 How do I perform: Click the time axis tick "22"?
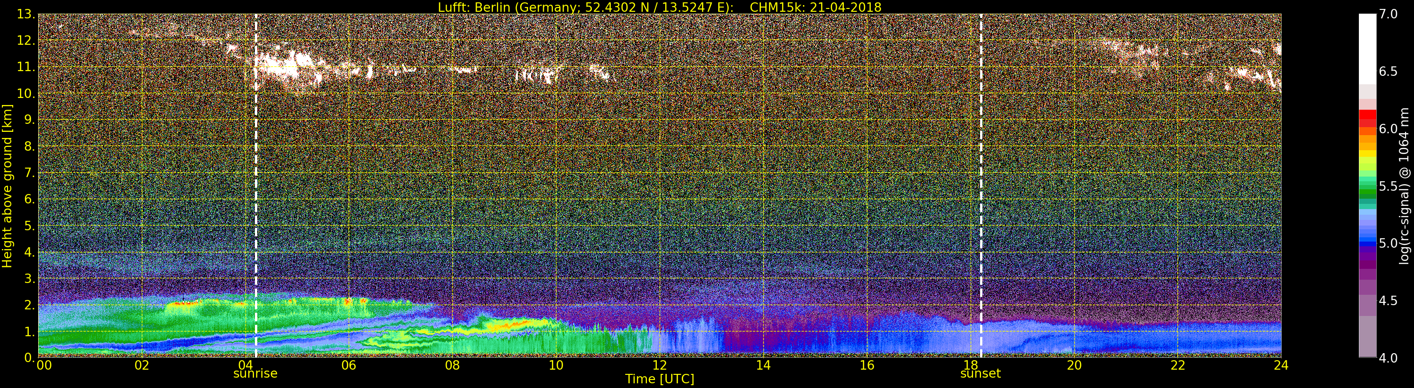(1177, 365)
